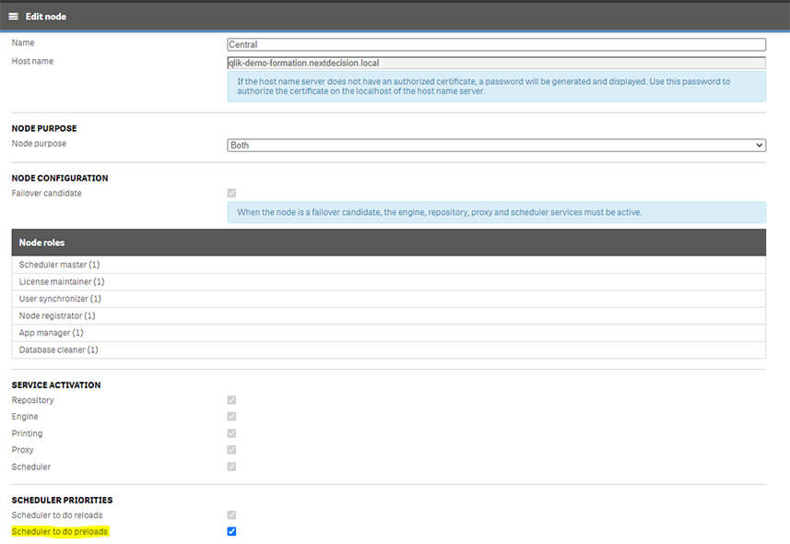Toggle the Engine service checkbox

coord(231,417)
